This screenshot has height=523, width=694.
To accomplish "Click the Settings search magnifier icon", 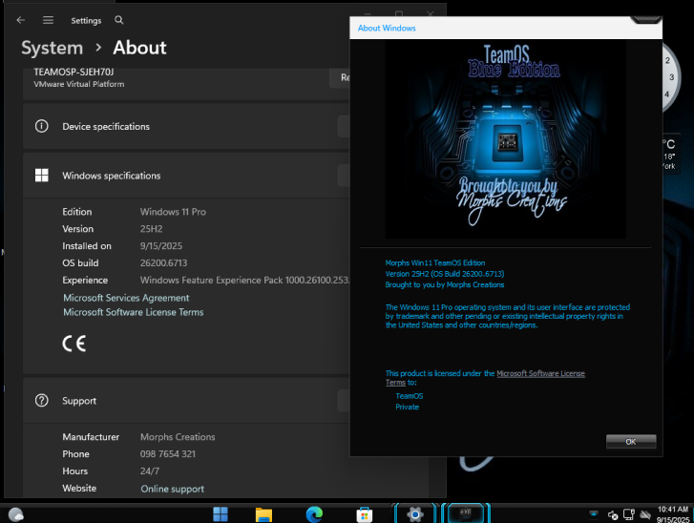I will tap(118, 20).
